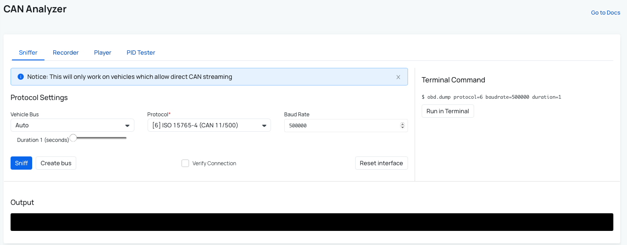
Task: Open the Recorder tab
Action: tap(66, 52)
